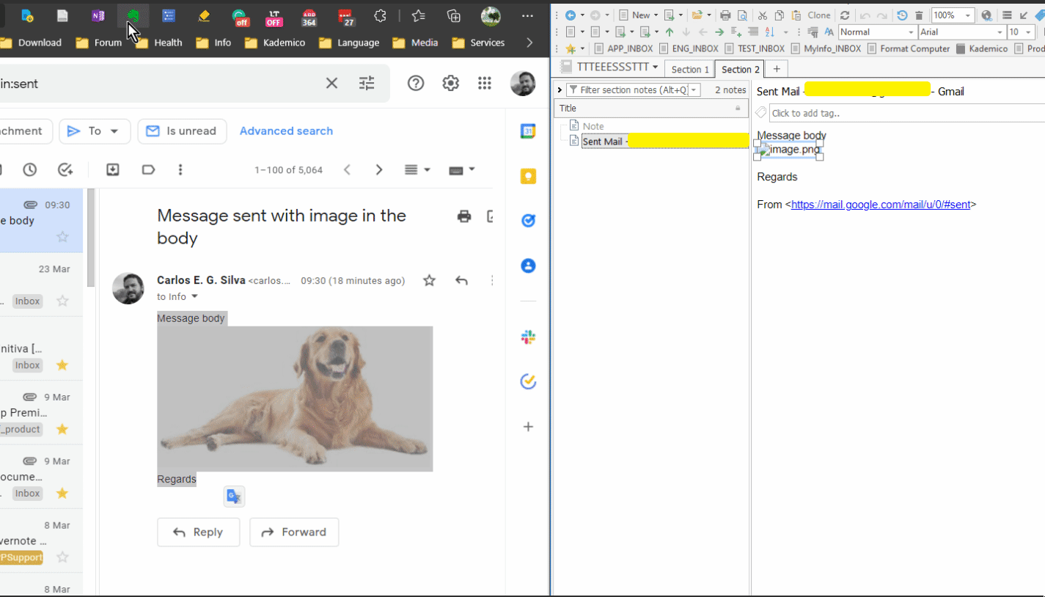Click the sort A-Z icon in the toolbar
The image size is (1045, 597).
pyautogui.click(x=771, y=32)
